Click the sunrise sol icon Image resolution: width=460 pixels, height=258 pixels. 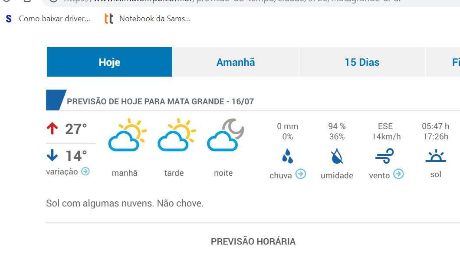[436, 155]
